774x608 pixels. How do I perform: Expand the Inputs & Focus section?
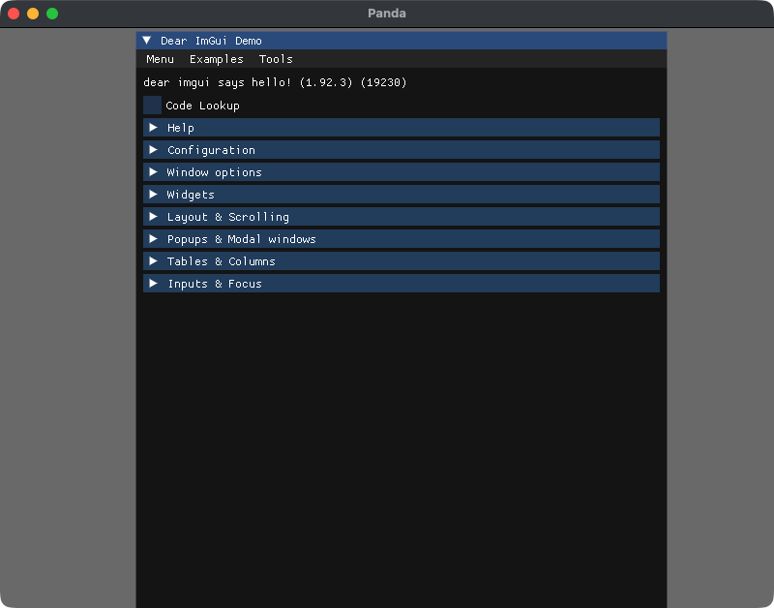(402, 283)
